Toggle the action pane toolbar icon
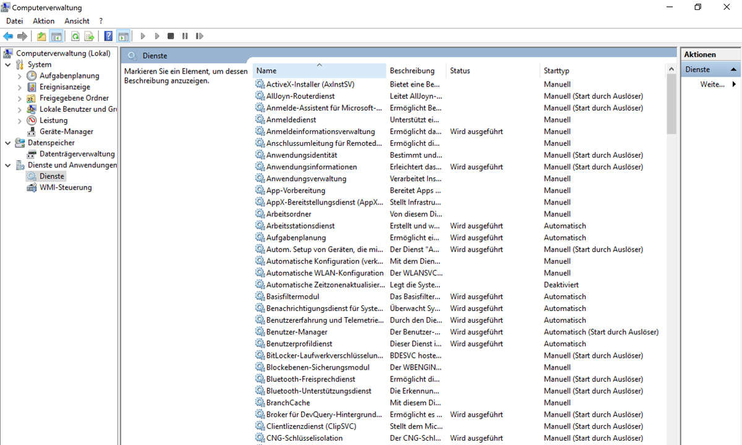Screen dimensions: 742x445 pyautogui.click(x=123, y=36)
